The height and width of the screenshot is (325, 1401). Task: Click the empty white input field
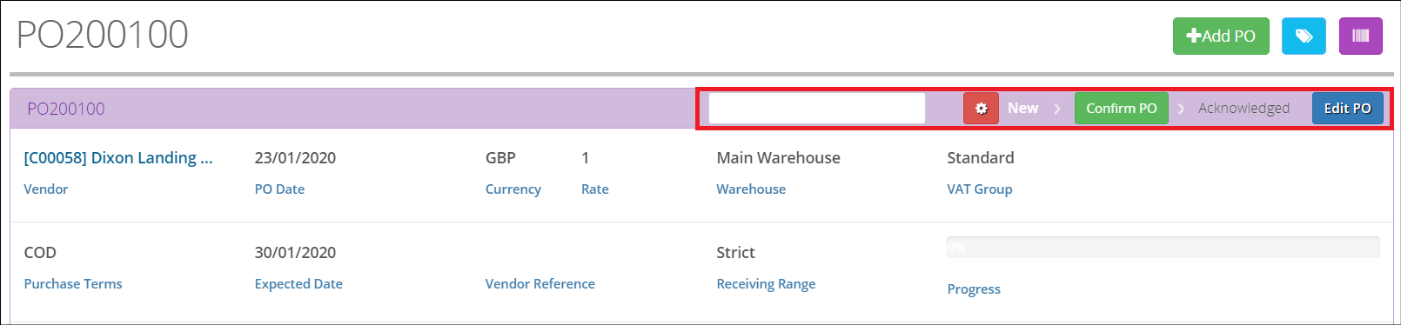tap(817, 108)
